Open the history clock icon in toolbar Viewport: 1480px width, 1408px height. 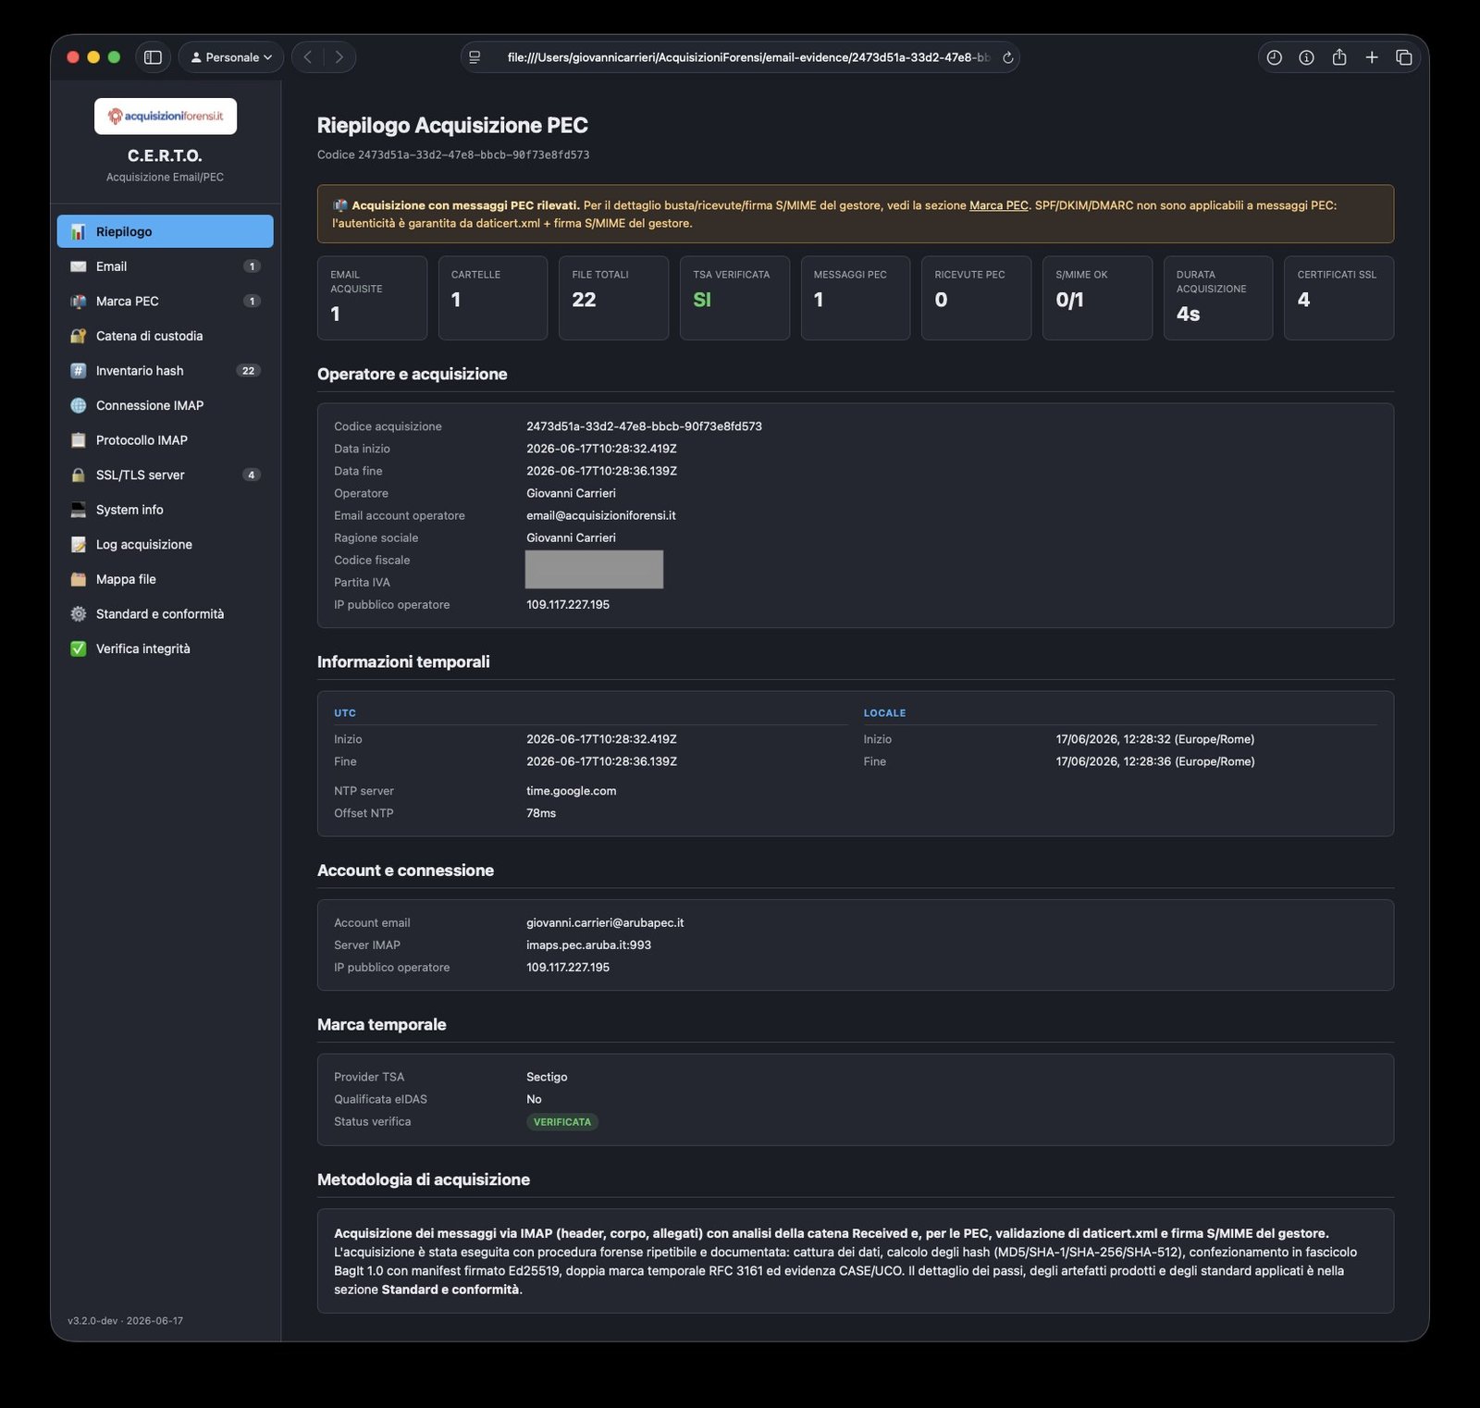1274,57
